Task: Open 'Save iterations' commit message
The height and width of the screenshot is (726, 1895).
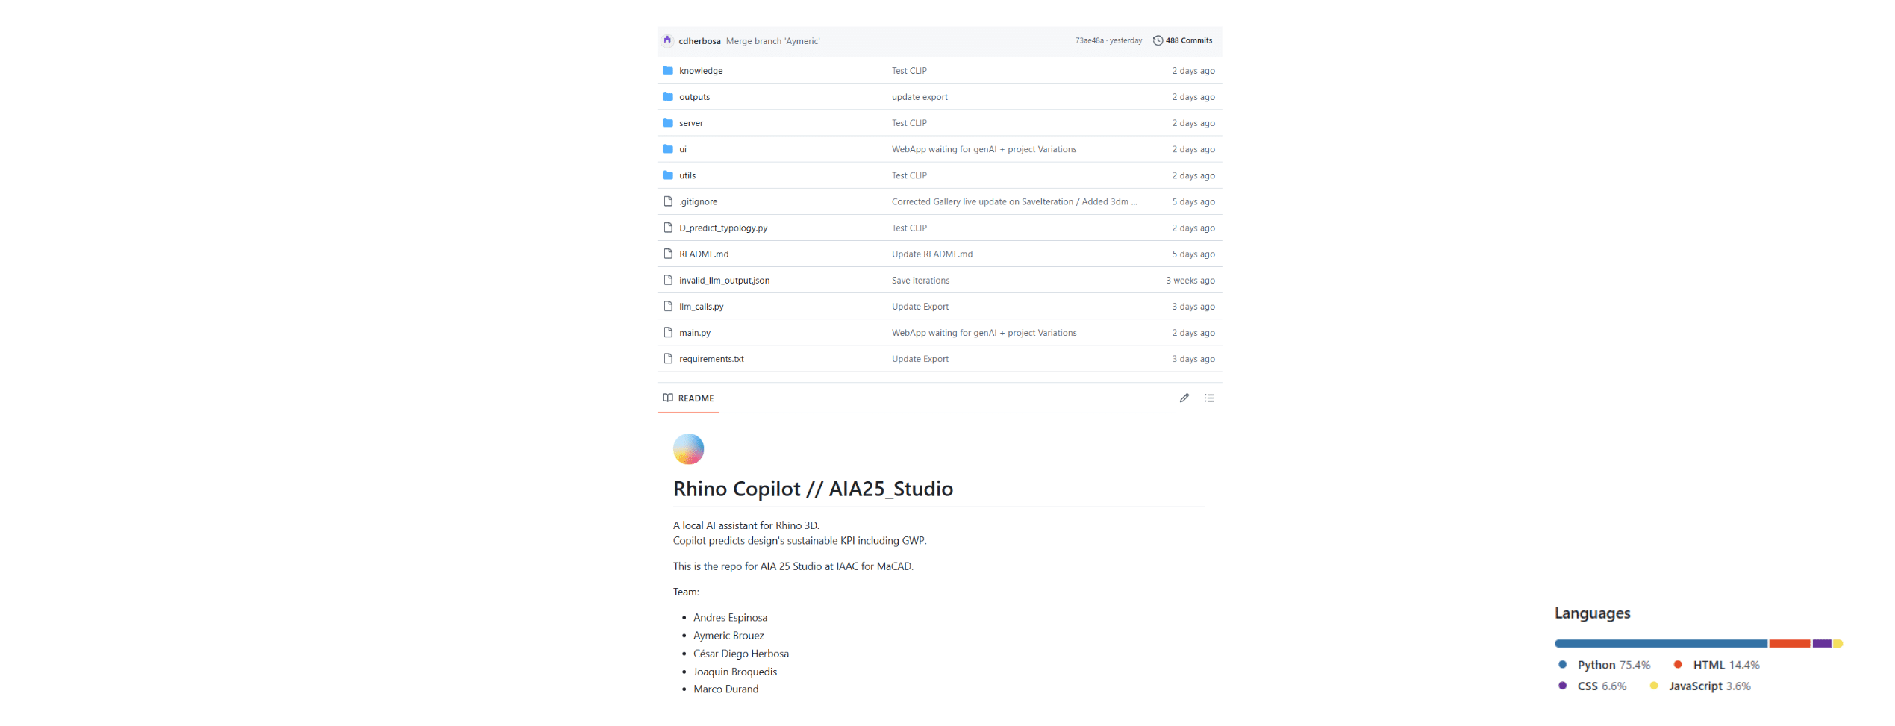Action: tap(920, 280)
